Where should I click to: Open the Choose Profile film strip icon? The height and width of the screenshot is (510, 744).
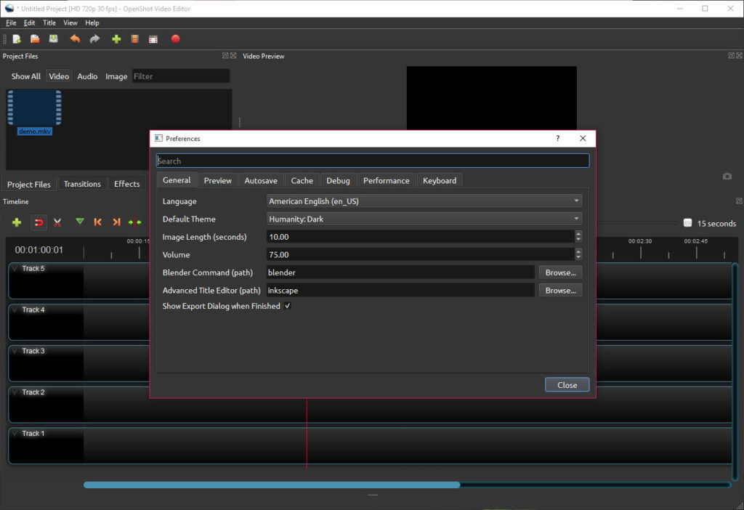(134, 39)
